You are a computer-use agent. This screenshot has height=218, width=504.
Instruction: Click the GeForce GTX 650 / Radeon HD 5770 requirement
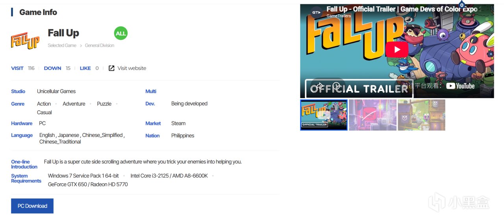pyautogui.click(x=88, y=184)
